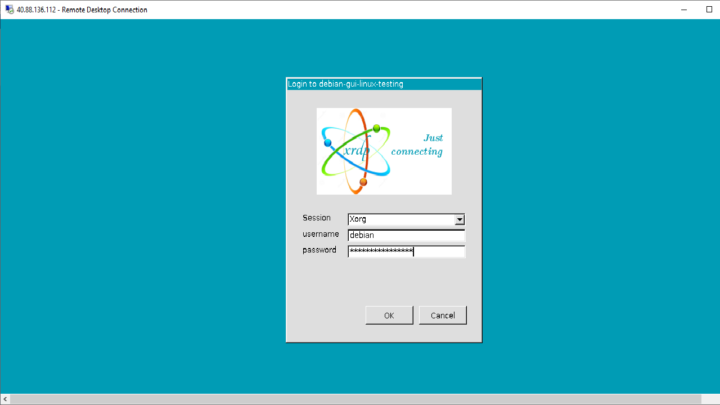
Task: Click the username label text
Action: [x=321, y=234]
